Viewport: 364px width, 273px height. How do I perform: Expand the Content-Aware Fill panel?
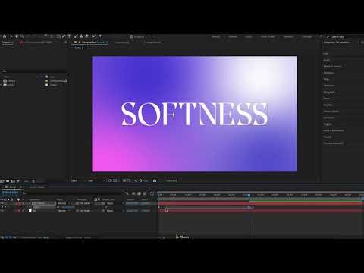pyautogui.click(x=334, y=143)
